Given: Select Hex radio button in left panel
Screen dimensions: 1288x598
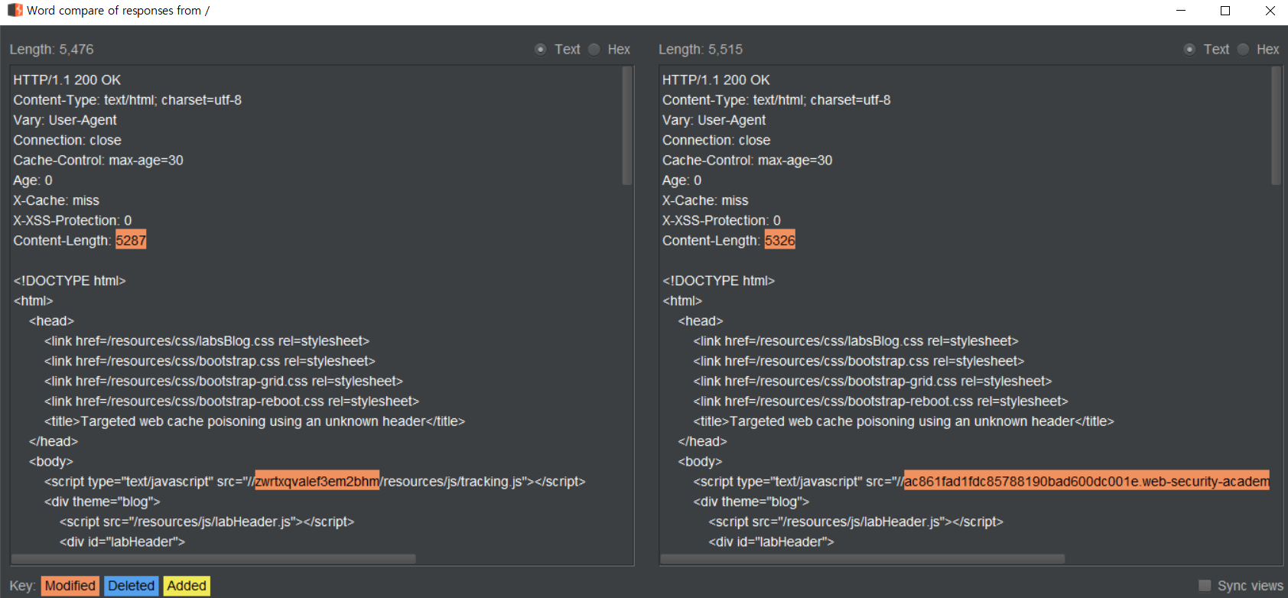Looking at the screenshot, I should point(594,50).
